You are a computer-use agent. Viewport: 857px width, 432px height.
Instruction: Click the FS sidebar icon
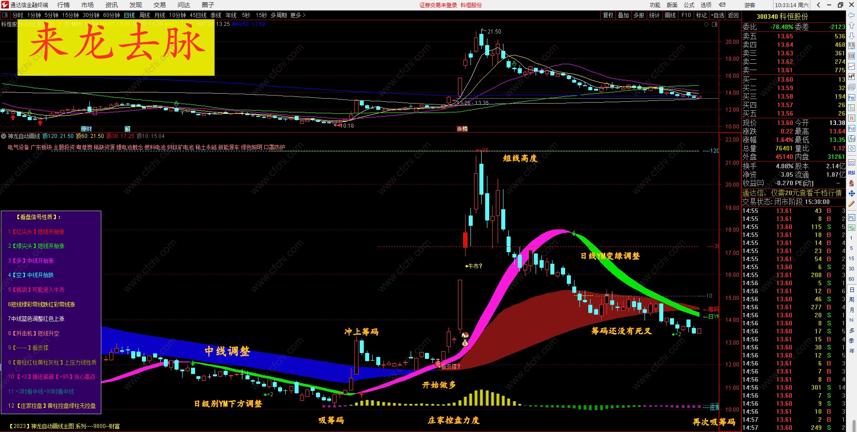(852, 218)
